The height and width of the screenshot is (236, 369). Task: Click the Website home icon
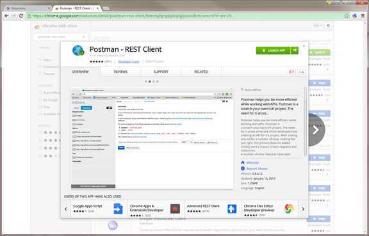243,162
